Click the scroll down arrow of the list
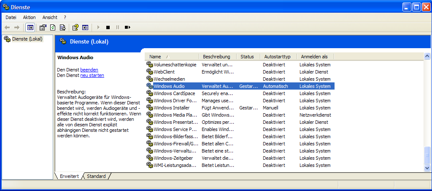The width and height of the screenshot is (432, 191). [x=427, y=167]
